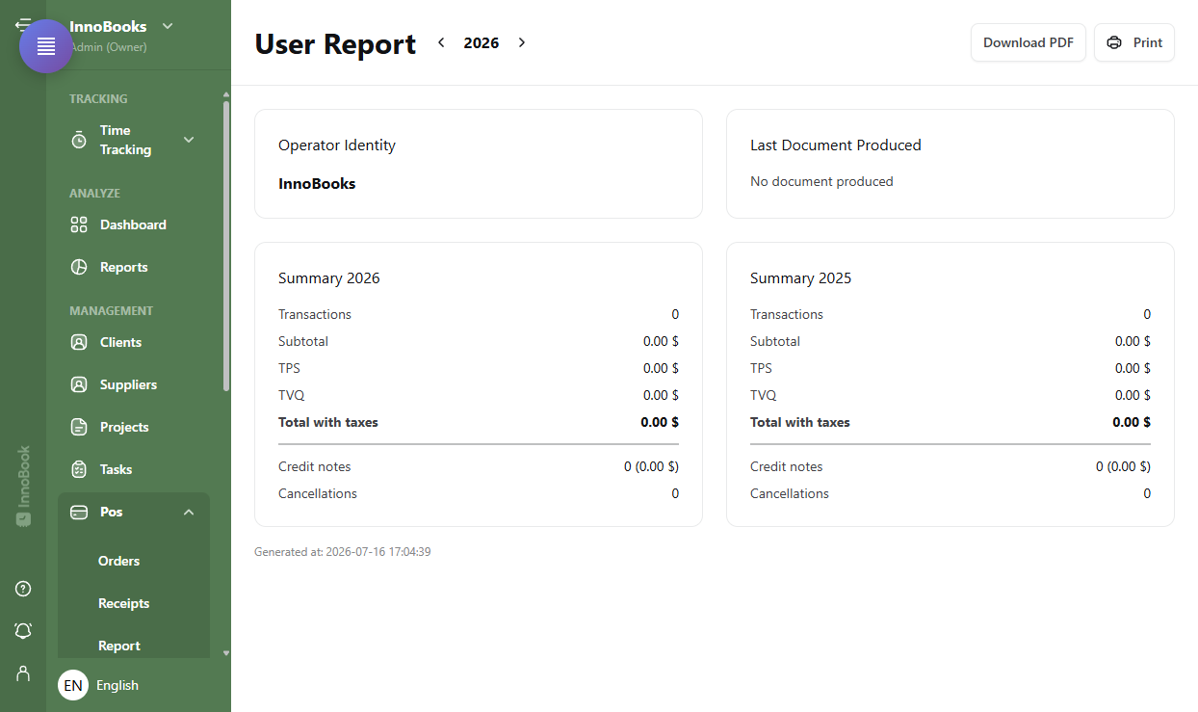Click the 'Generated at' timestamp
This screenshot has height=712, width=1198.
pyautogui.click(x=343, y=552)
